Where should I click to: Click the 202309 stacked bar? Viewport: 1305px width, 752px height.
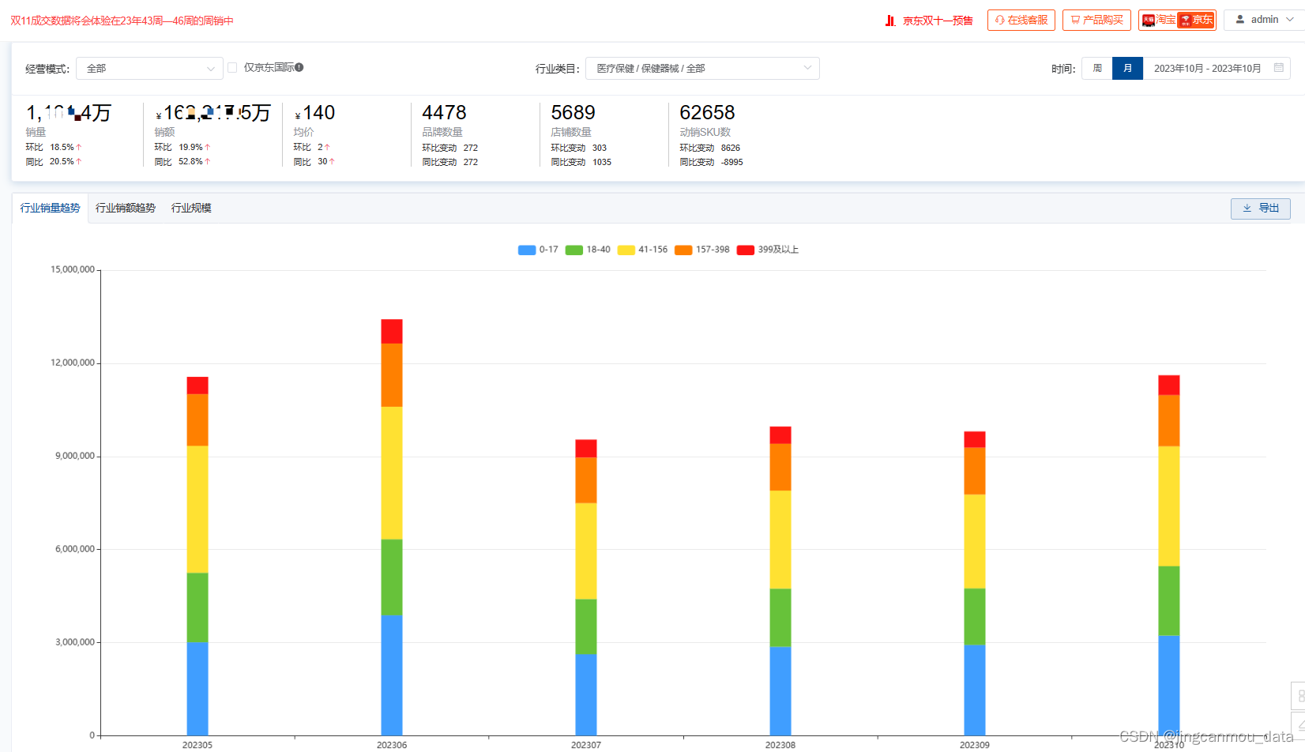click(x=975, y=583)
